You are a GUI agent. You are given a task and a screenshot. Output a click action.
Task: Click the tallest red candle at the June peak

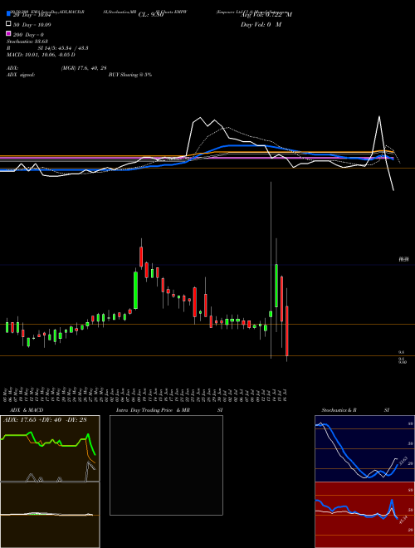tap(141, 256)
